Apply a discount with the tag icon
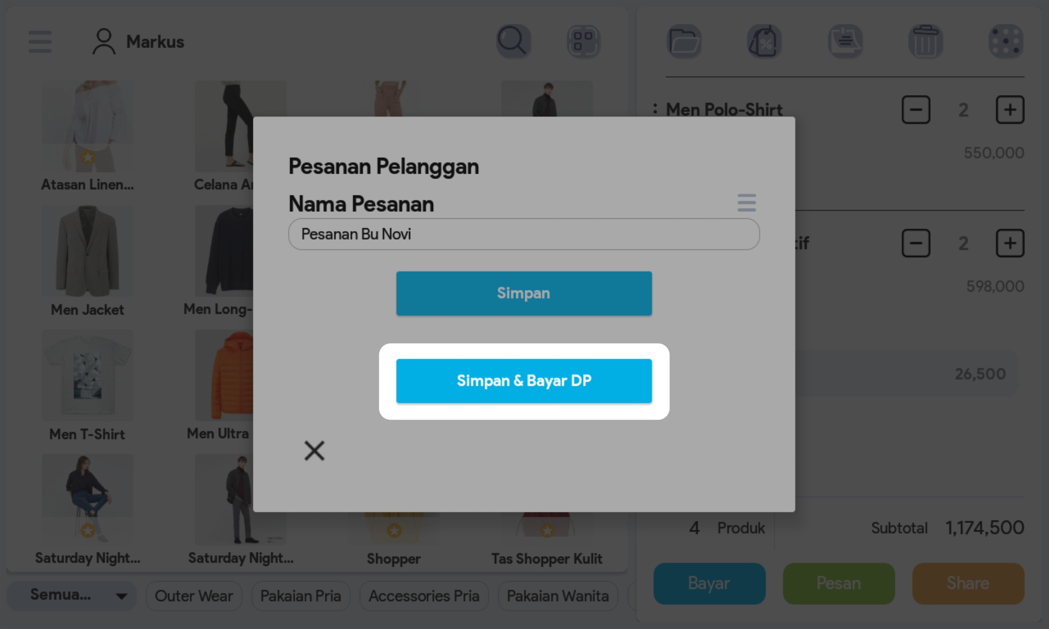Viewport: 1049px width, 629px height. (x=764, y=42)
